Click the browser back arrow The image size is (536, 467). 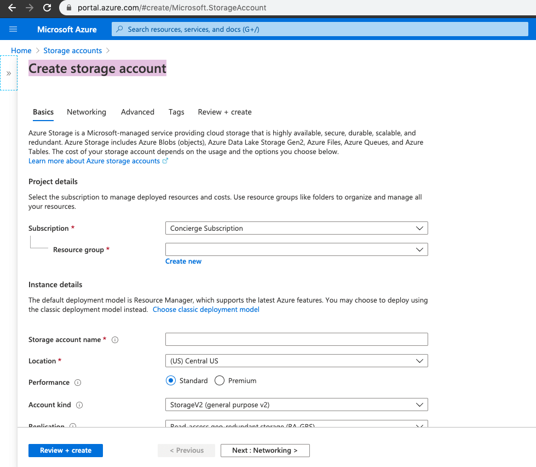click(x=11, y=8)
